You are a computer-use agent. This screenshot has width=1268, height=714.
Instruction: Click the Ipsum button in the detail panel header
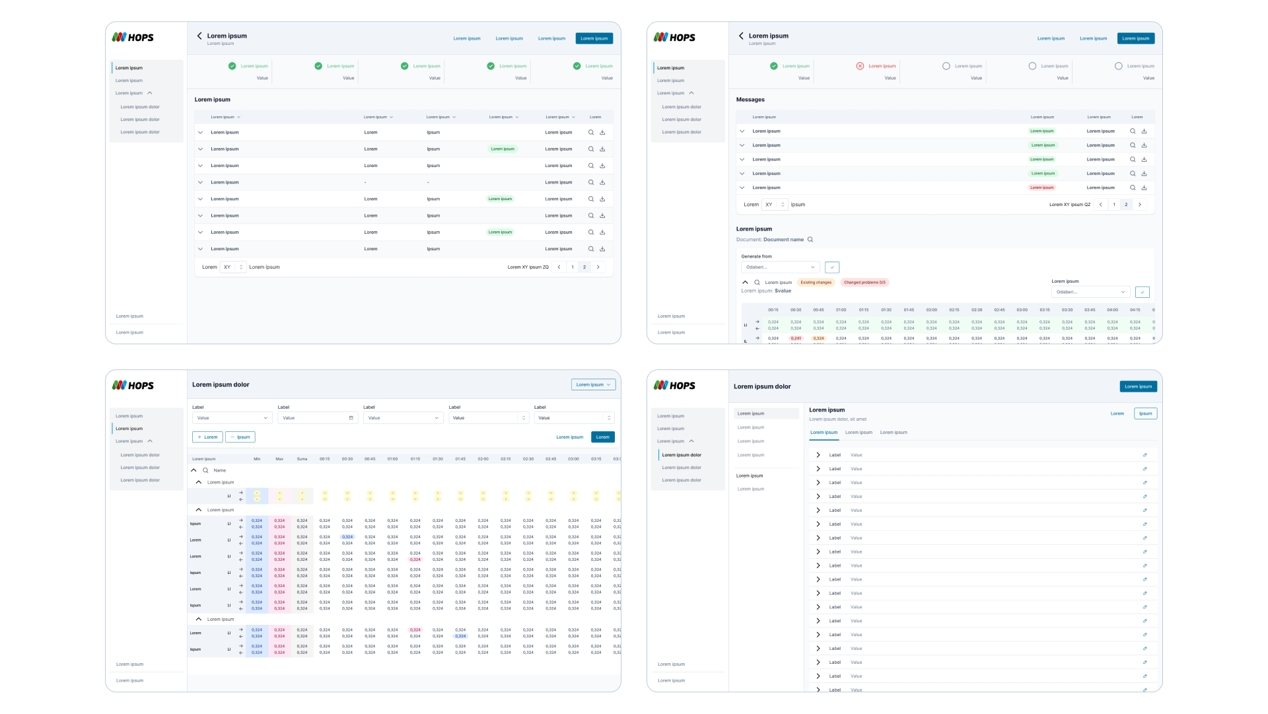pyautogui.click(x=1146, y=413)
